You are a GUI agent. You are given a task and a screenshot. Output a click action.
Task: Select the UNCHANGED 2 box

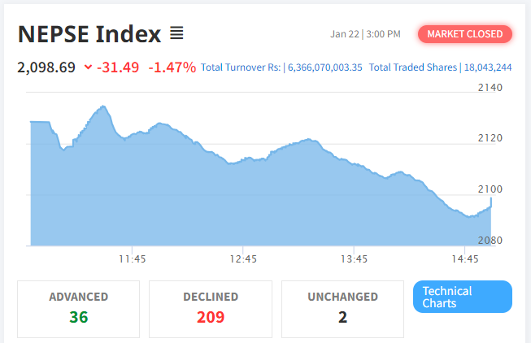coord(342,309)
